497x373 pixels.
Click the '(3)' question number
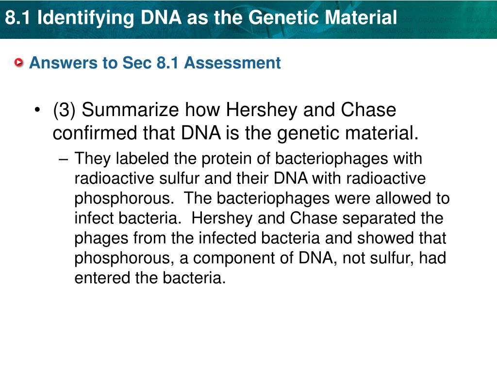65,110
